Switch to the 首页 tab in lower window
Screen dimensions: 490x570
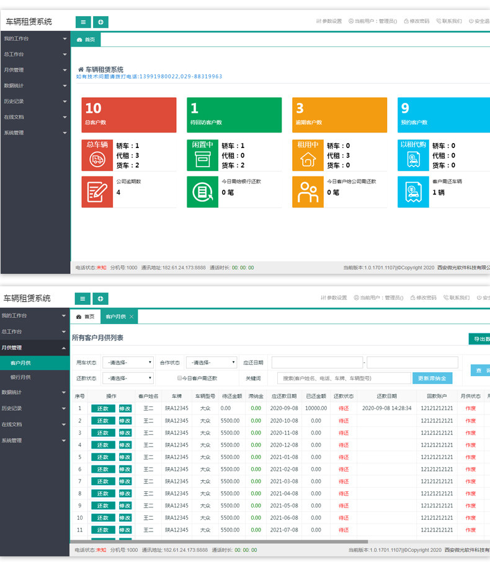point(86,317)
